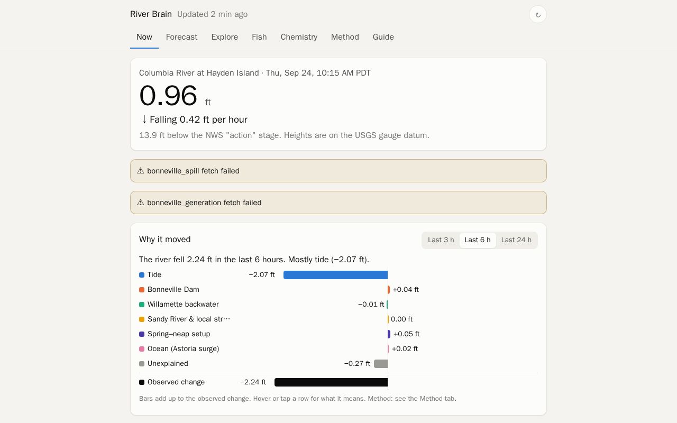677x423 pixels.
Task: Switch to the Forecast tab
Action: [x=181, y=37]
